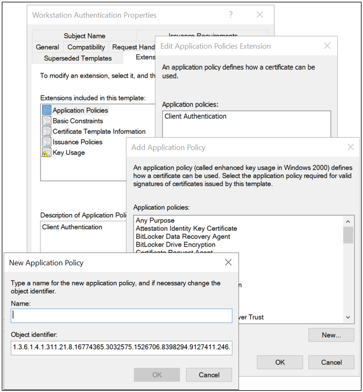Select Any Purpose in the policies list
The height and width of the screenshot is (392, 363).
click(x=155, y=220)
